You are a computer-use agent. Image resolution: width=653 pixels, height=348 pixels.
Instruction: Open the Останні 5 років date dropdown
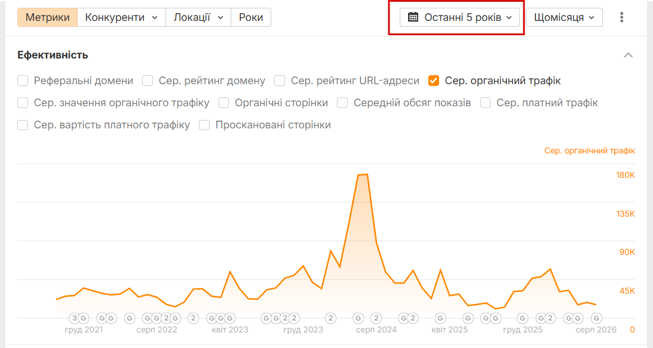[x=459, y=17]
